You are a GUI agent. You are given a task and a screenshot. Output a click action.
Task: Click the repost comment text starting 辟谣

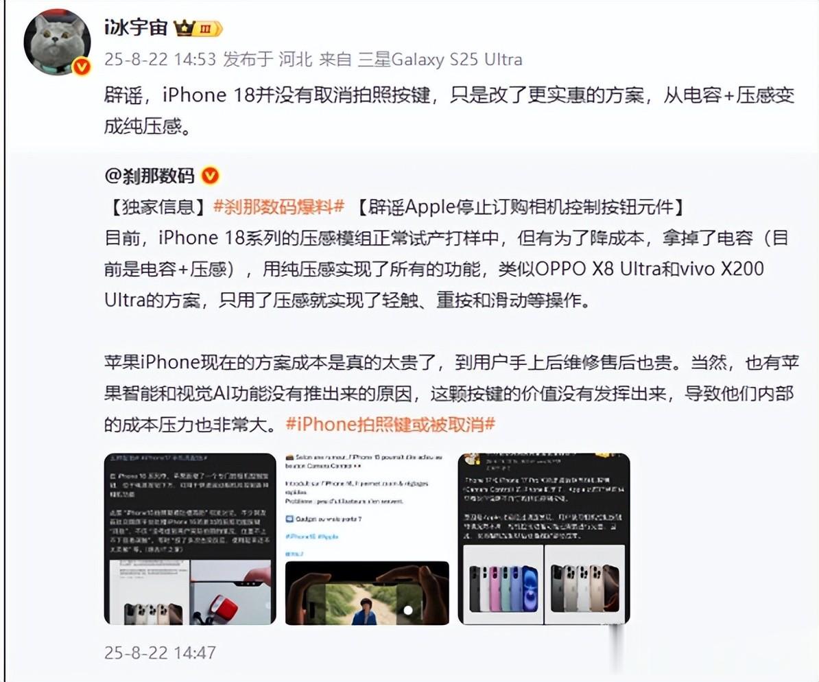tap(449, 110)
